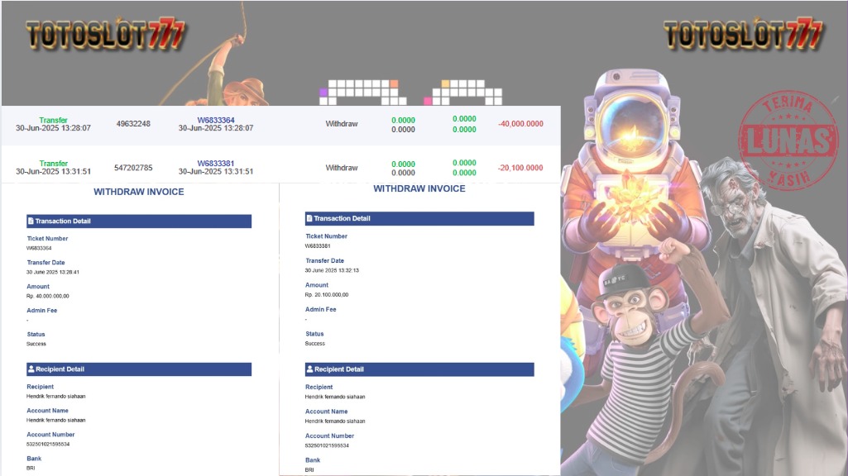
Task: Click Transfer Date label above 13:32:13
Action: pos(324,260)
